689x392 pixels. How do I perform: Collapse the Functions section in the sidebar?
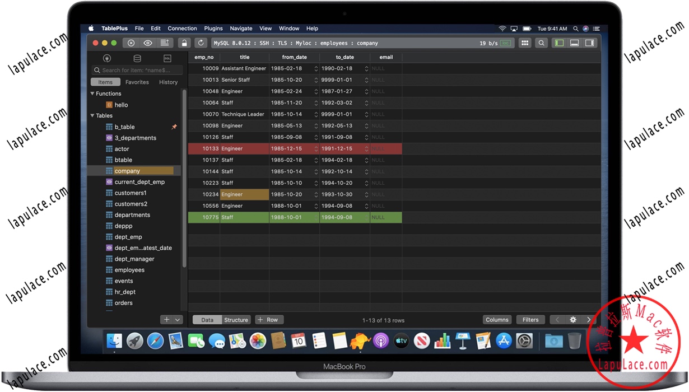pos(92,94)
